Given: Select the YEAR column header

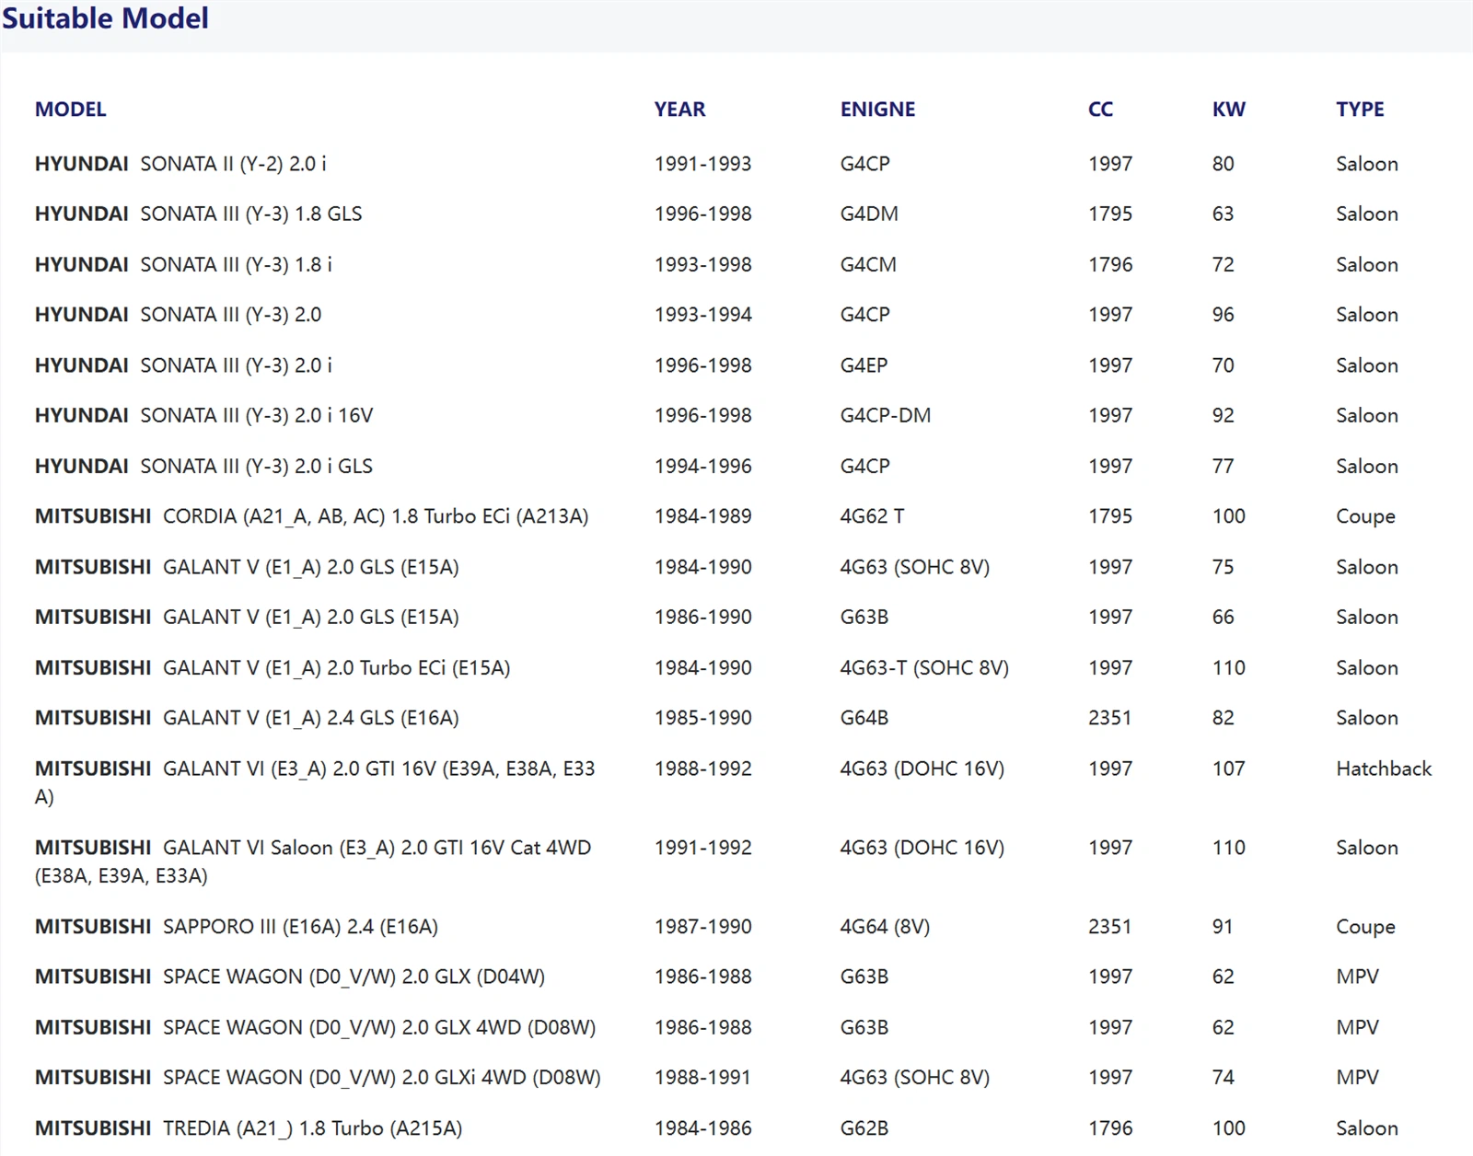Looking at the screenshot, I should pyautogui.click(x=679, y=110).
